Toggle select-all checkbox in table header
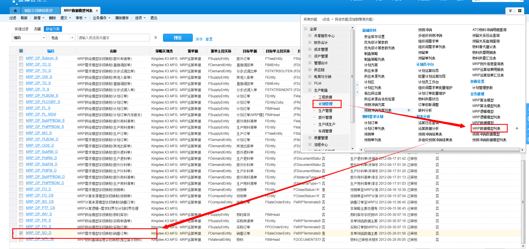The height and width of the screenshot is (249, 529). [x=21, y=51]
